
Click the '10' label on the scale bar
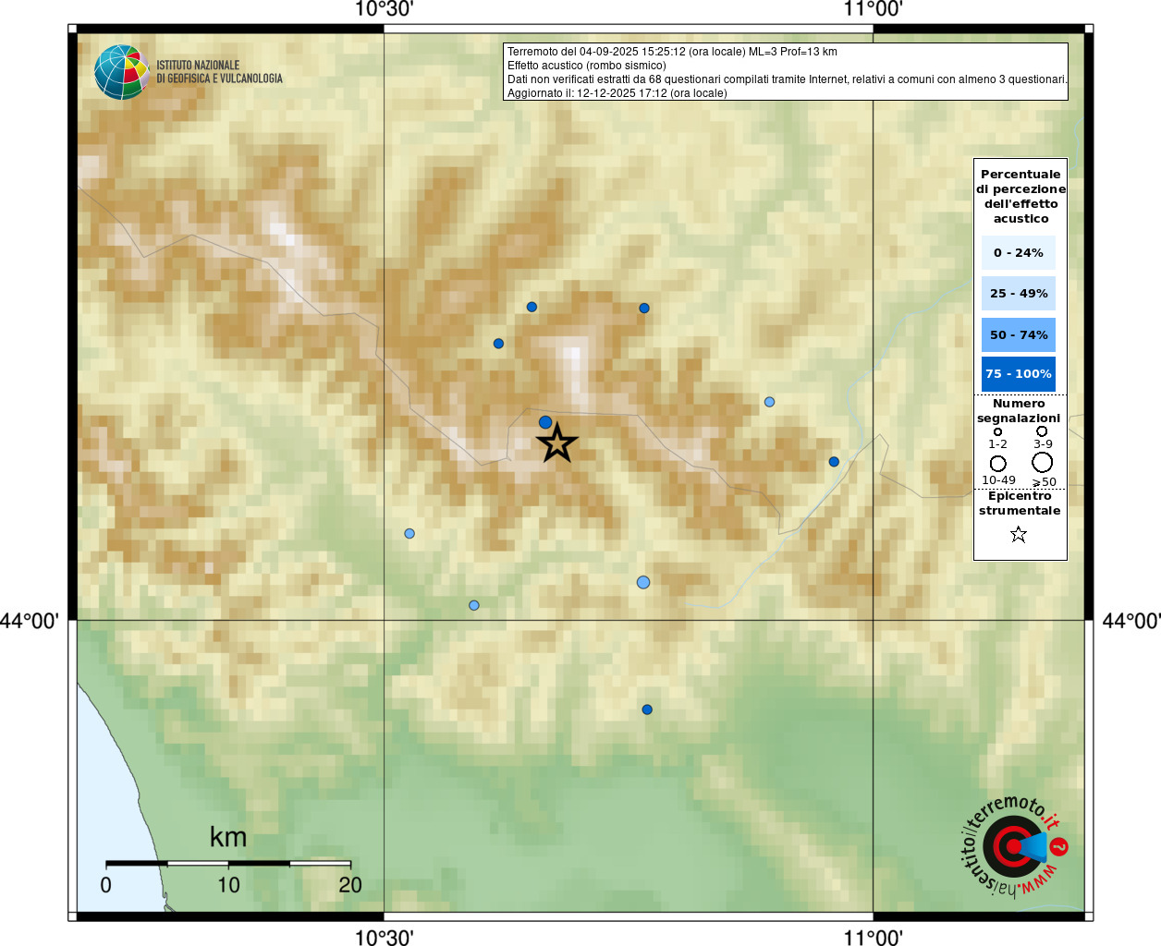click(x=228, y=885)
